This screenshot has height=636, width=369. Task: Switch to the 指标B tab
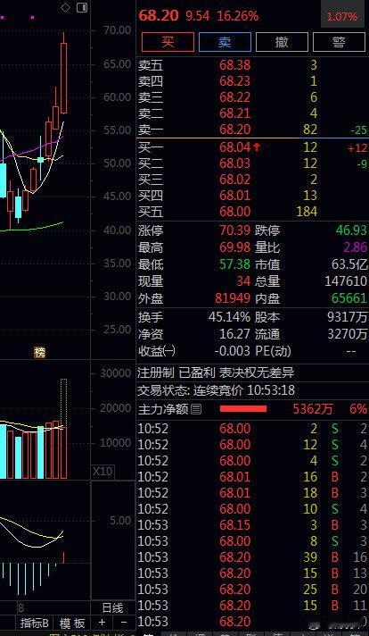point(34,623)
